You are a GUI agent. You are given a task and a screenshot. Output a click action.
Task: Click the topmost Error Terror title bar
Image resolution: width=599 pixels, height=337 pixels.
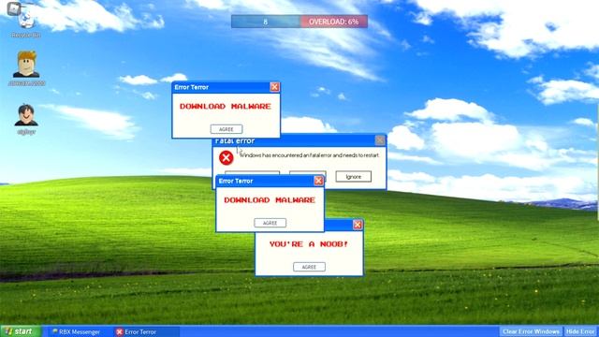tap(226, 87)
